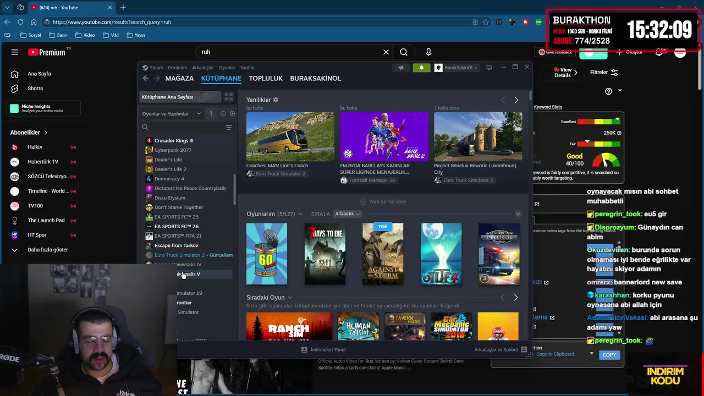Screen dimensions: 704x396
Task: Open the Alfabetik sort dropdown
Action: pos(348,214)
